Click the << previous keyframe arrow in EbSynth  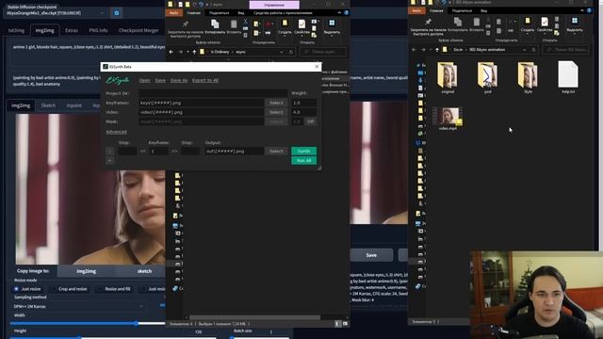coord(143,152)
